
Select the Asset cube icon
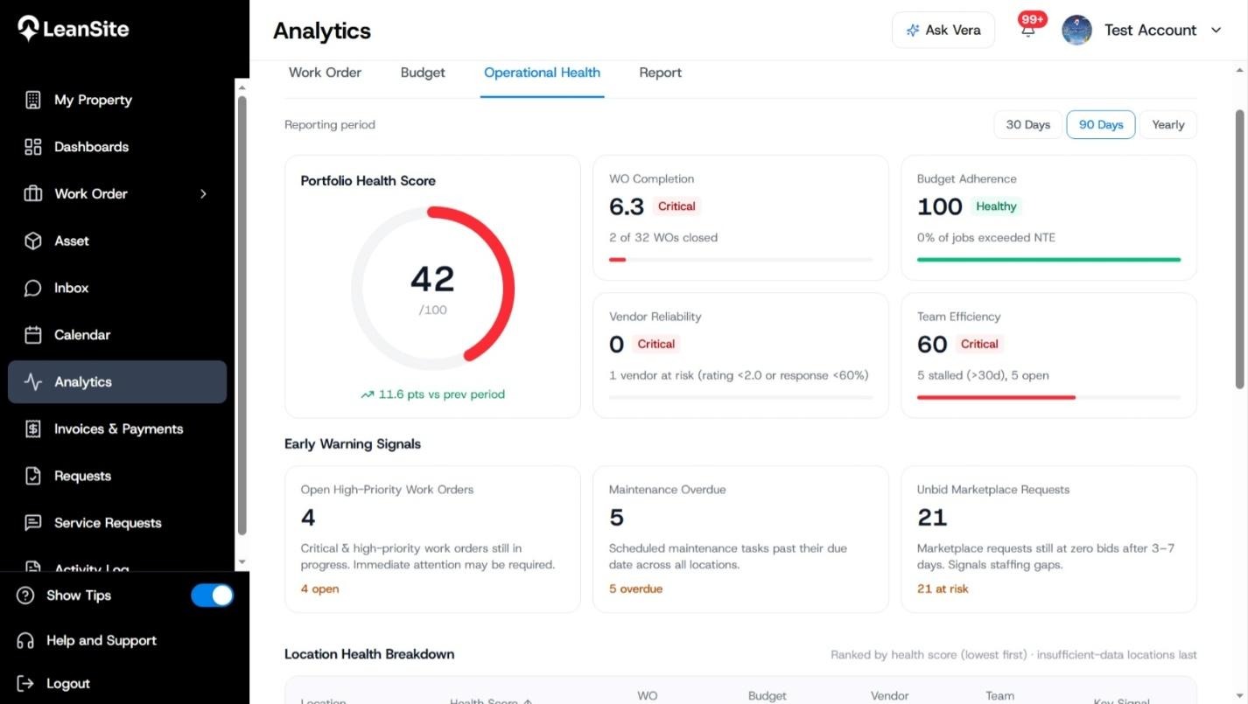click(33, 240)
